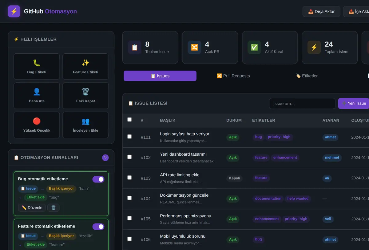Click the Açık PR shuffle icon

point(194,47)
